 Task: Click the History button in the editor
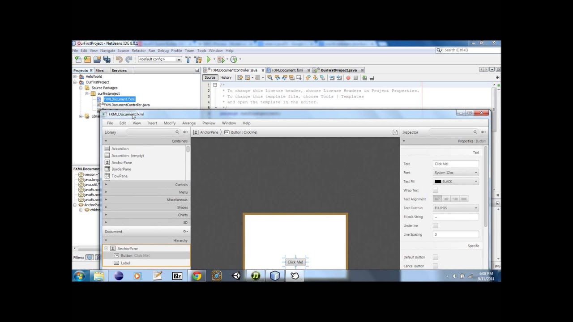coord(226,77)
